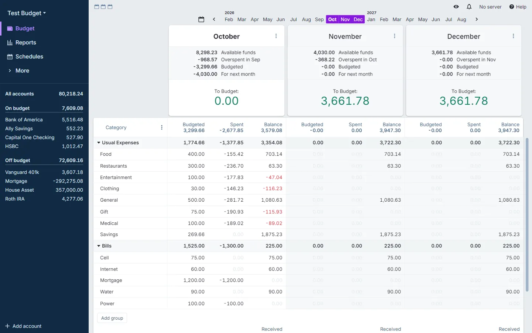Viewport: 532px width, 333px height.
Task: Open the Reports page
Action: click(x=44, y=43)
